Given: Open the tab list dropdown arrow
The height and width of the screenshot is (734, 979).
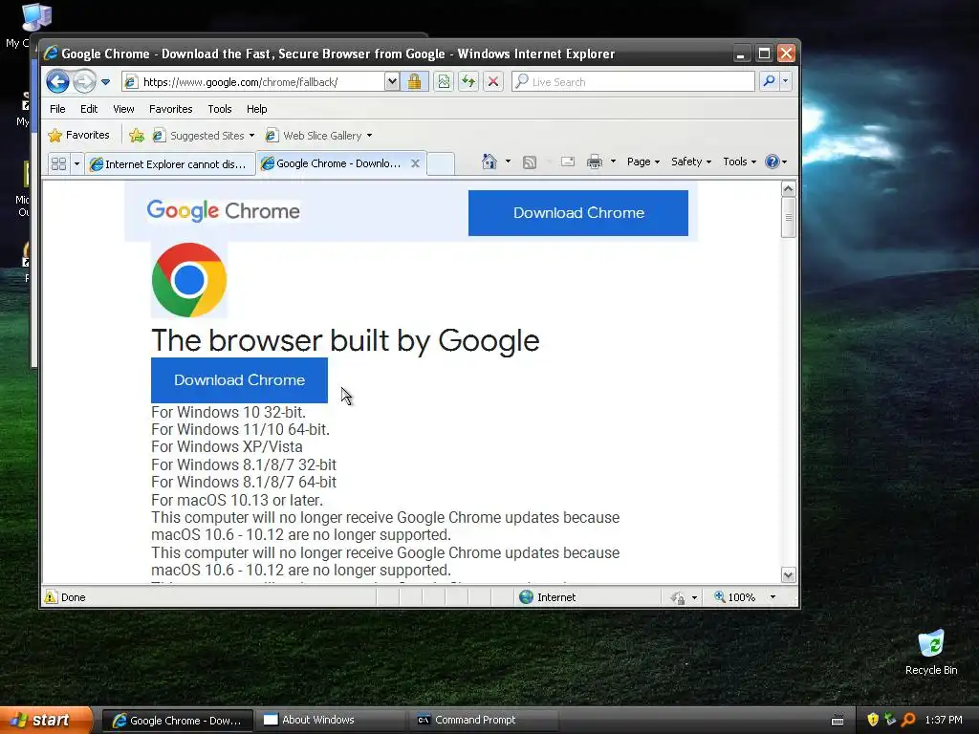Looking at the screenshot, I should click(x=76, y=163).
